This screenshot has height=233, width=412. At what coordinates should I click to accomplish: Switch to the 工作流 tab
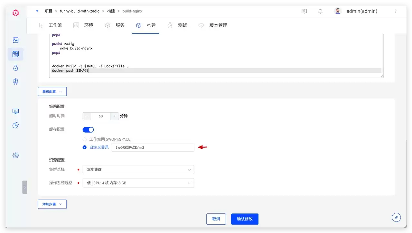click(55, 25)
